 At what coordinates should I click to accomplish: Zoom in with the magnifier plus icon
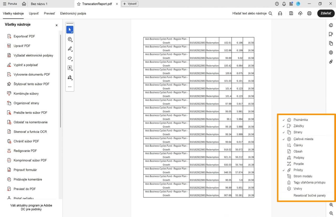coord(331,205)
